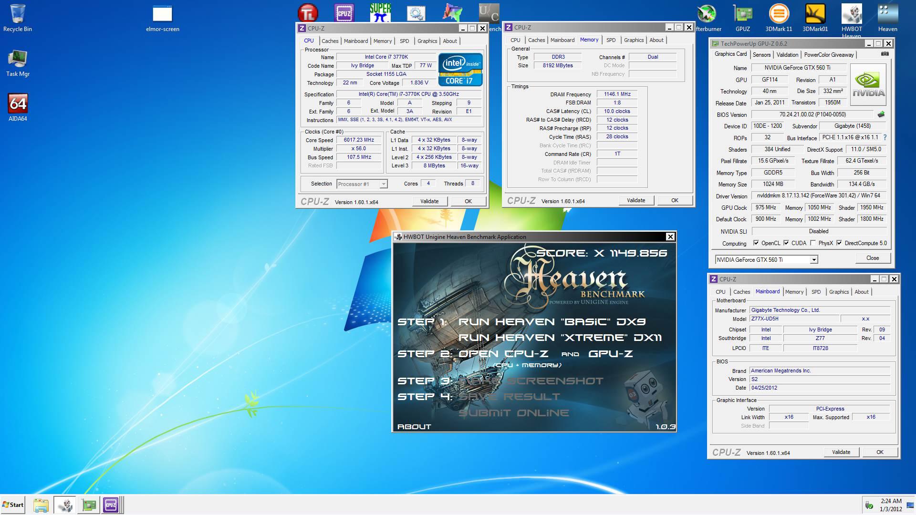
Task: Open Heaven desktop shortcut
Action: (x=887, y=18)
